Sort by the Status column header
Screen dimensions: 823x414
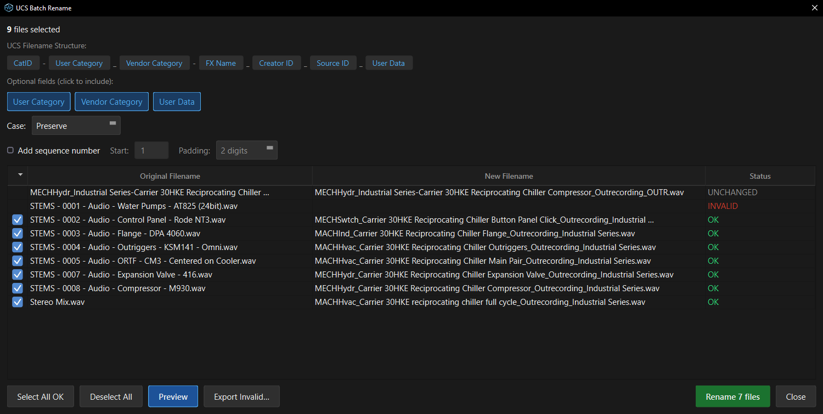[760, 176]
